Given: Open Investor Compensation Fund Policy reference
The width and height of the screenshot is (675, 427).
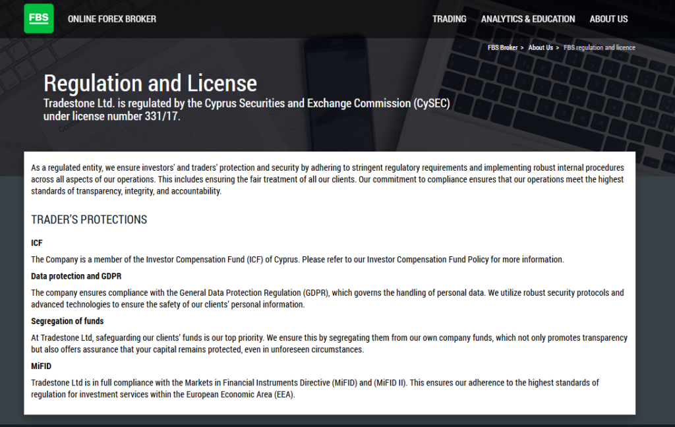Looking at the screenshot, I should pos(427,260).
